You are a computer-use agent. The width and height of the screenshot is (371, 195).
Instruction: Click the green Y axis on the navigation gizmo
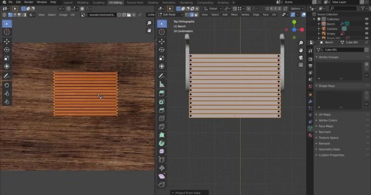tap(294, 22)
